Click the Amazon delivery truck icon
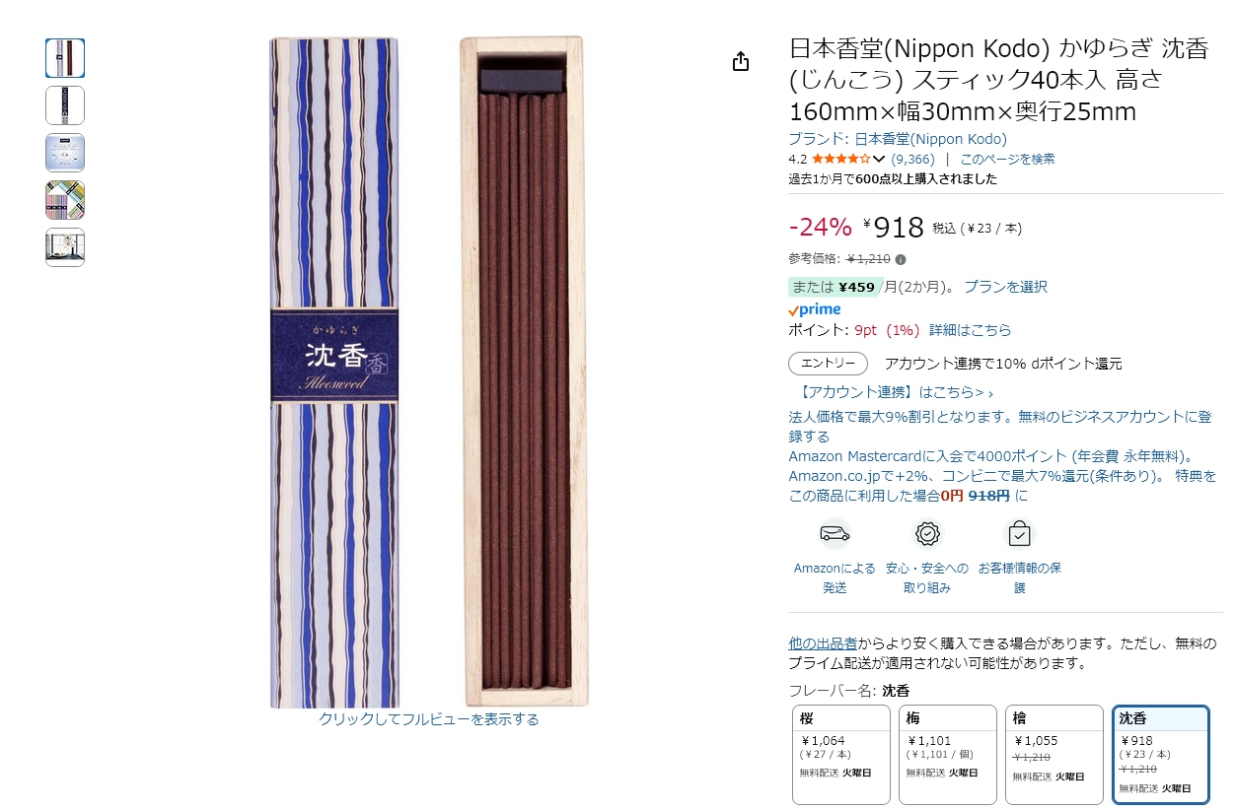 click(835, 533)
